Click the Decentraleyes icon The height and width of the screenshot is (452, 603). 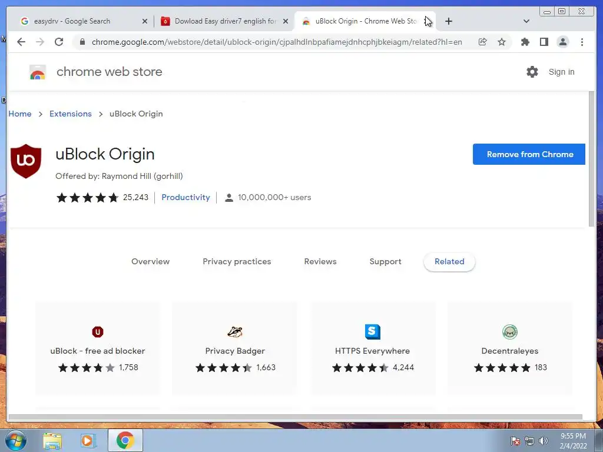510,332
